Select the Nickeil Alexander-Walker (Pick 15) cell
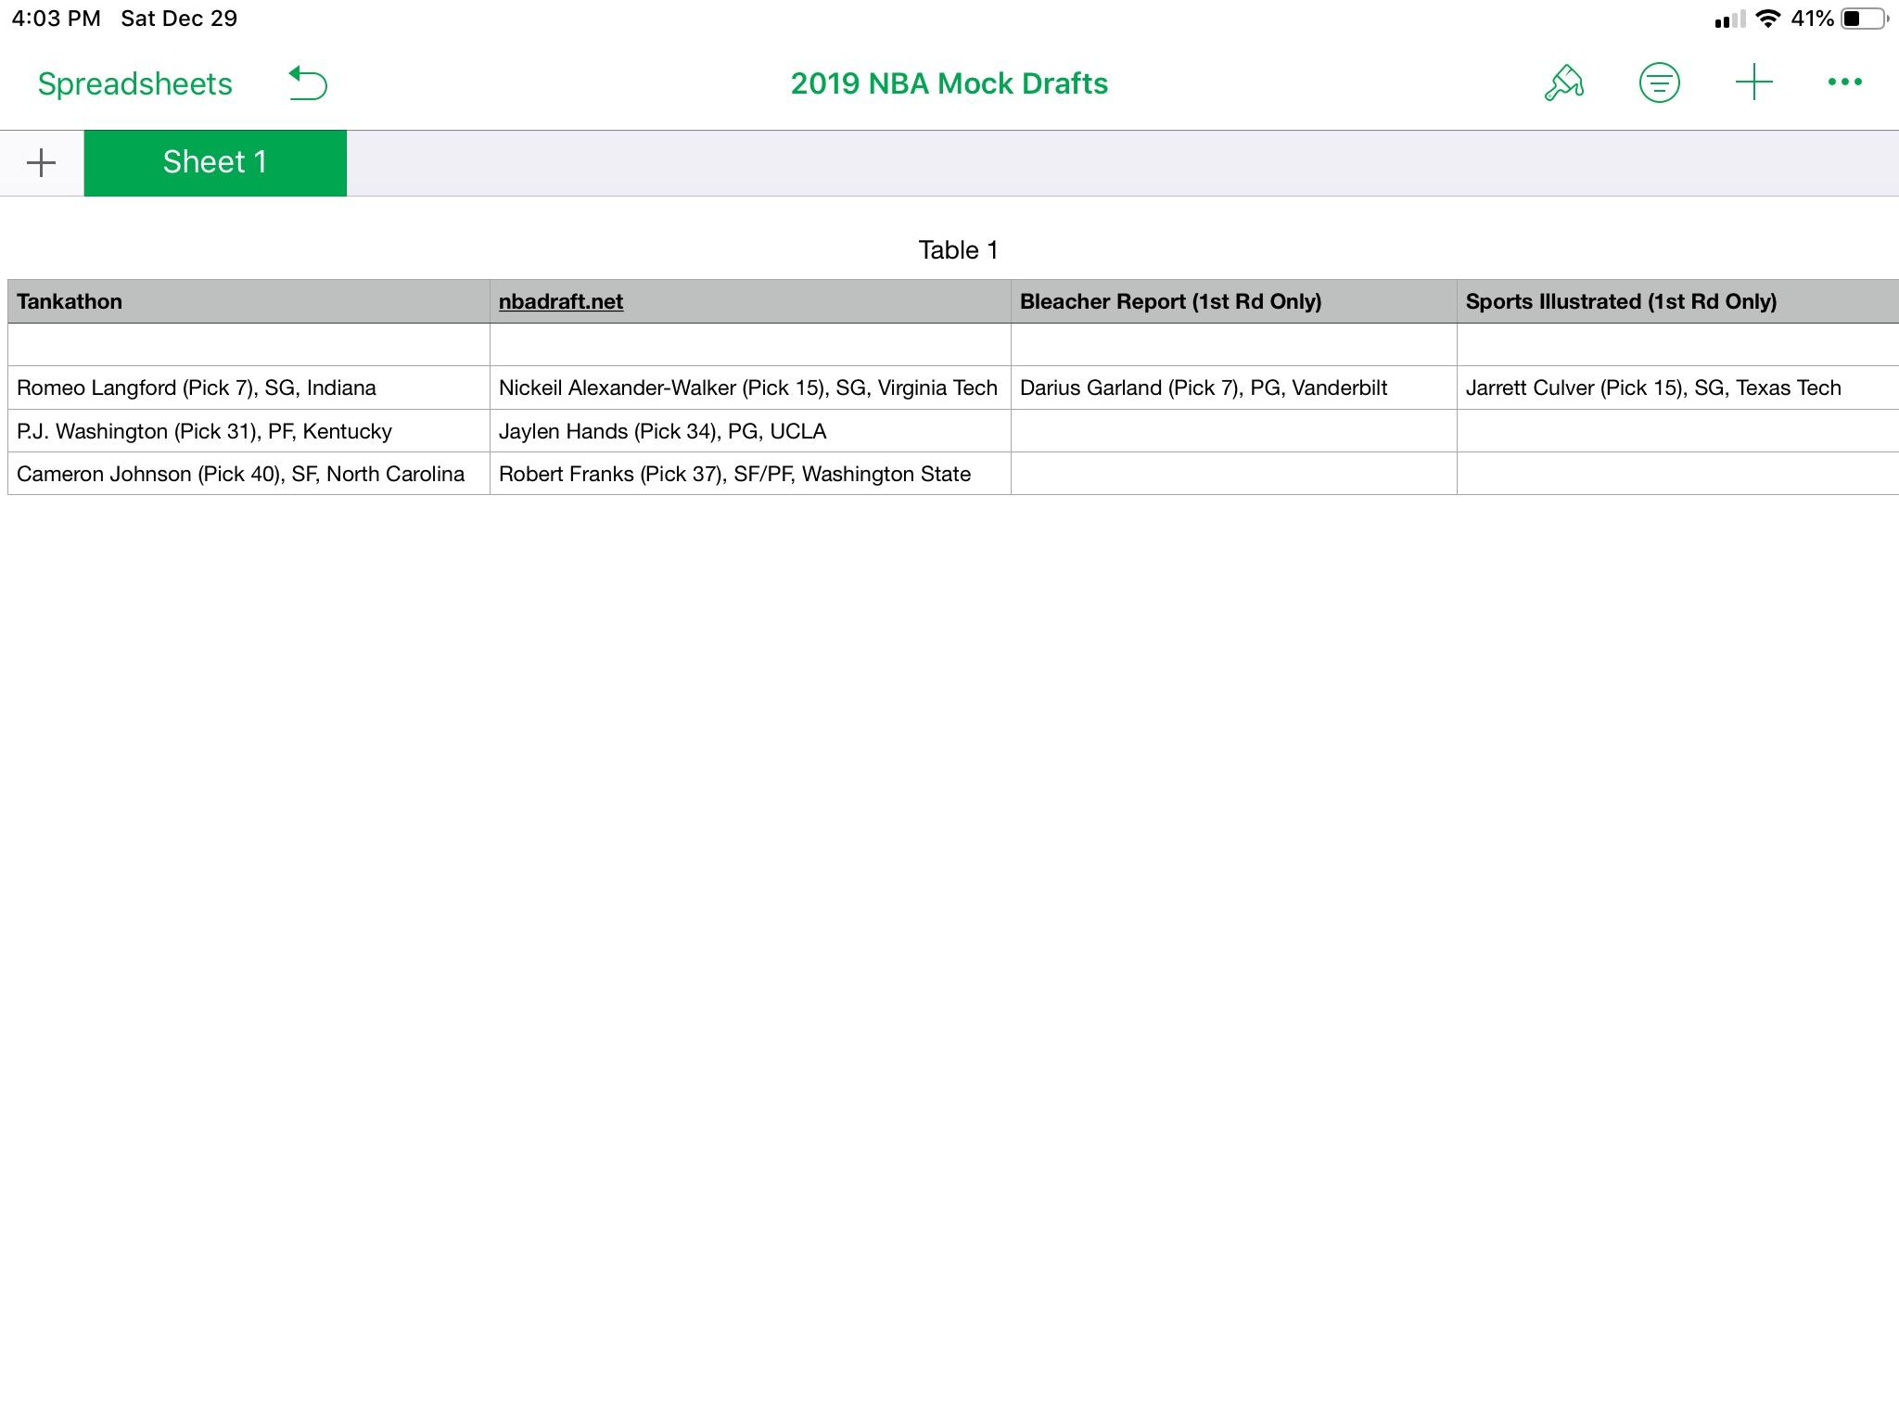This screenshot has width=1899, height=1424. coord(750,388)
